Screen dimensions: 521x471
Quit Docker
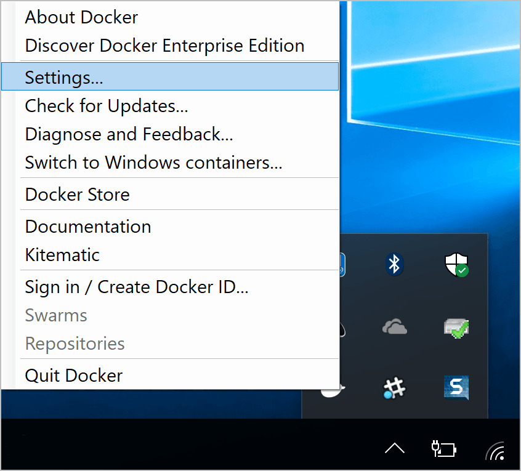73,375
